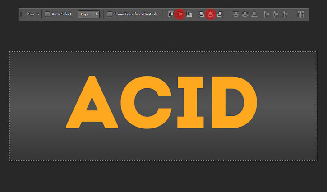Click Auto-Align Layers icon

[x=300, y=14]
